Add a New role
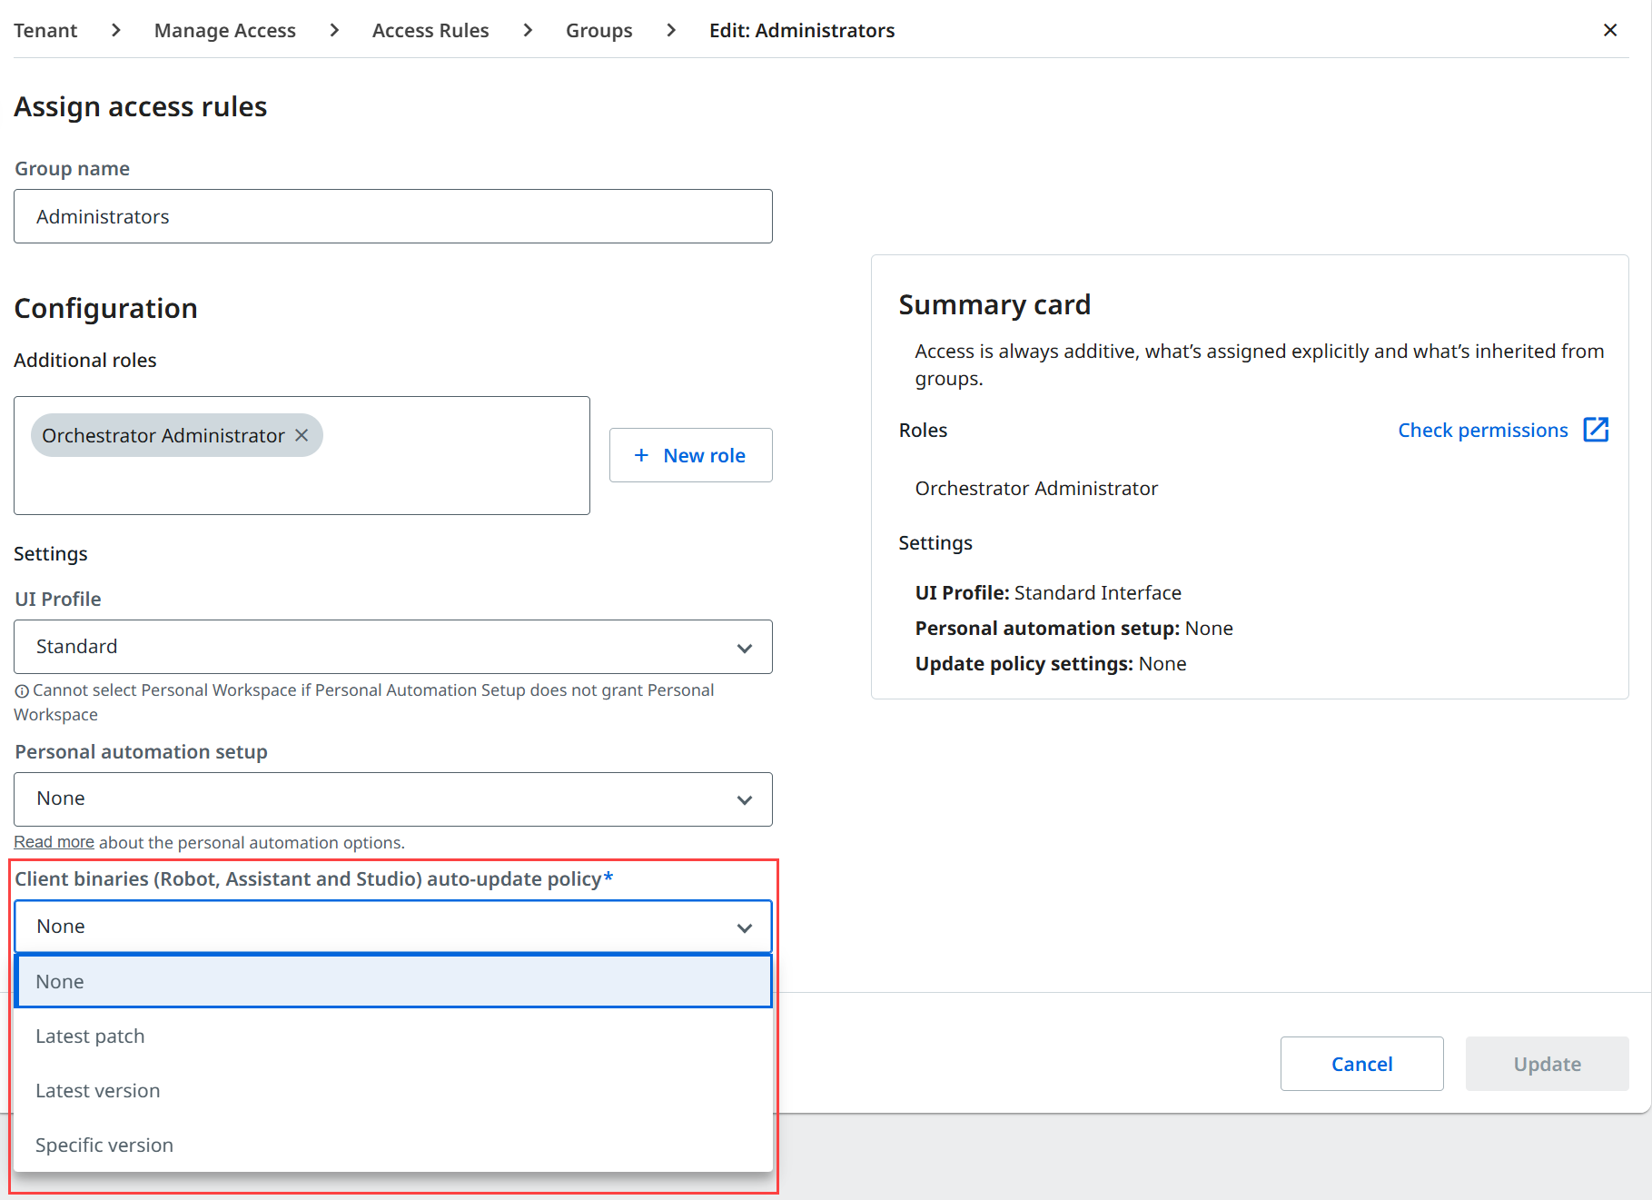The width and height of the screenshot is (1652, 1200). [x=690, y=455]
